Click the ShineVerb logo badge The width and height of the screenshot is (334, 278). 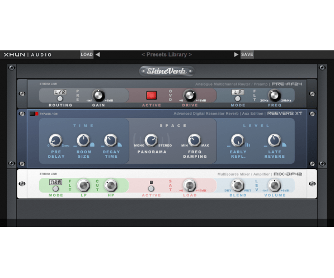point(167,71)
